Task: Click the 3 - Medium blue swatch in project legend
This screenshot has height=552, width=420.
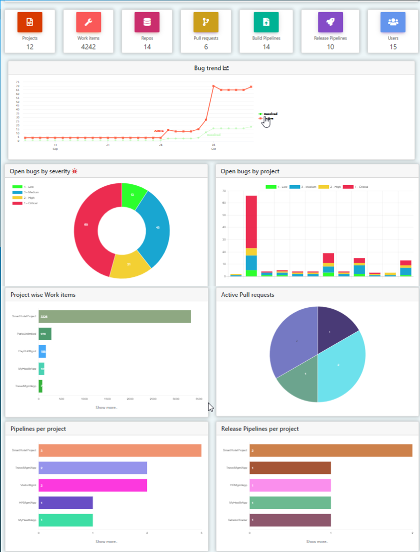Action: pos(295,187)
